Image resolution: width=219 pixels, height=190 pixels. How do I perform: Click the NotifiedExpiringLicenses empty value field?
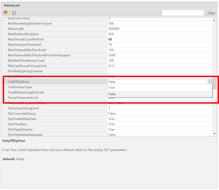[x=159, y=71]
